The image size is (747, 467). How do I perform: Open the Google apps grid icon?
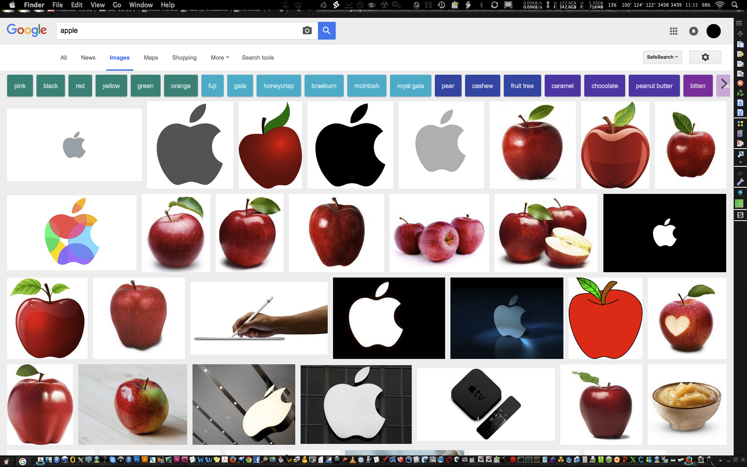pos(674,31)
